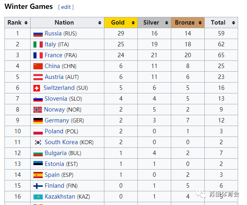Sort table by Nation column arrows

coord(100,23)
